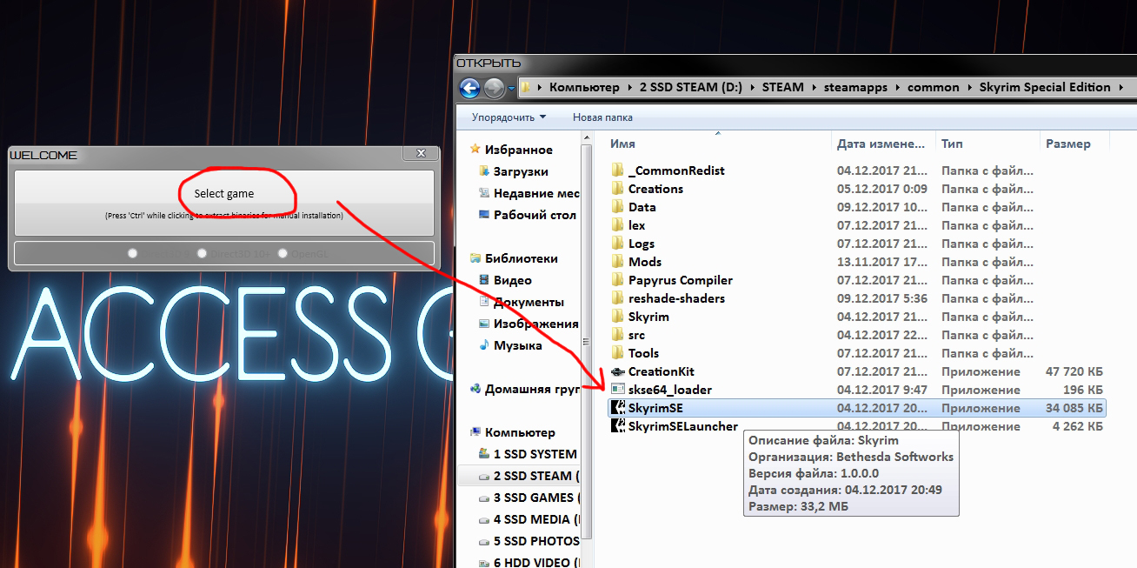Click the 47 720 КБ size of CreationKit
This screenshot has width=1137, height=568.
[1074, 371]
